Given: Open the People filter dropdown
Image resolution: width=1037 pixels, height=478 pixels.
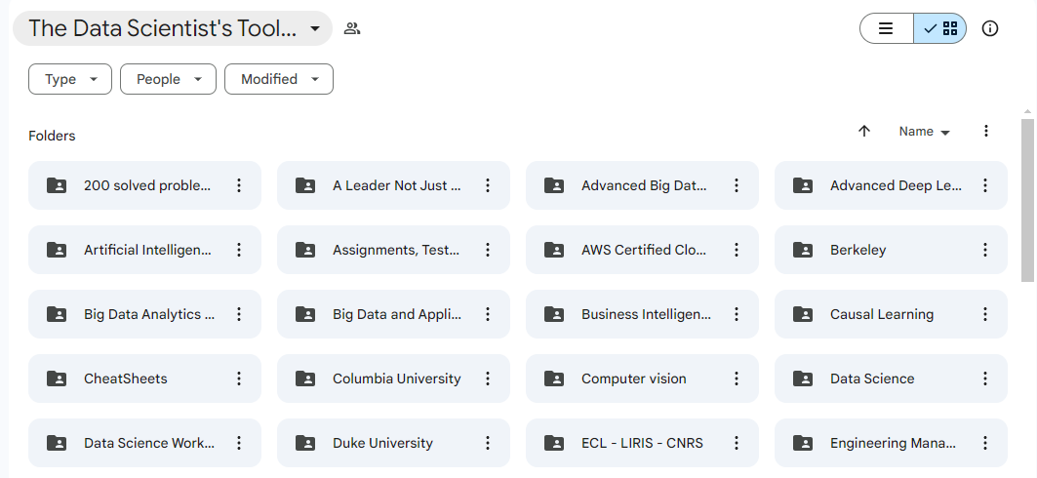Looking at the screenshot, I should [x=168, y=79].
